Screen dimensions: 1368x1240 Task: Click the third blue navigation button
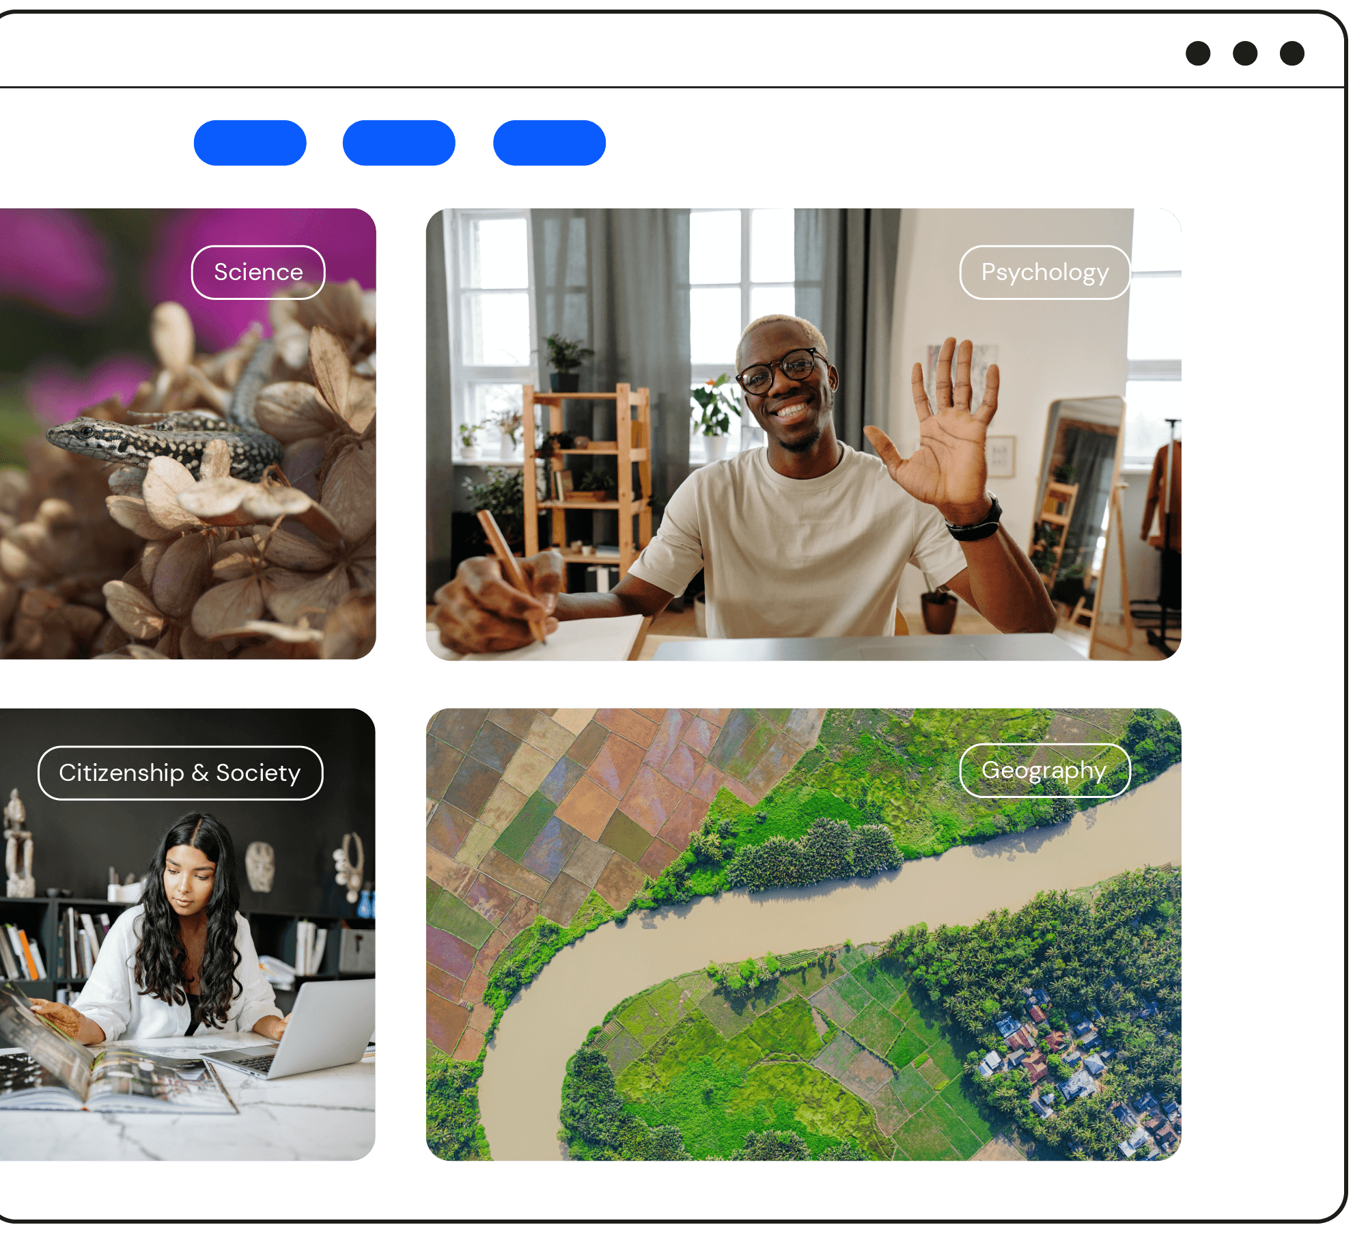(x=549, y=144)
